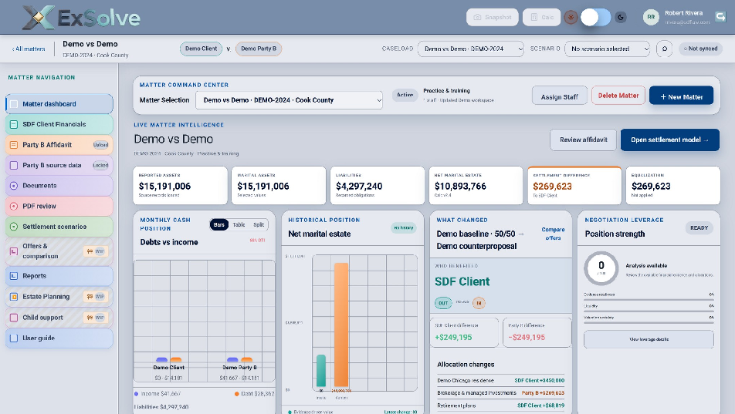This screenshot has width=735, height=414.
Task: Toggle the IN pill in What Changed
Action: pos(479,303)
